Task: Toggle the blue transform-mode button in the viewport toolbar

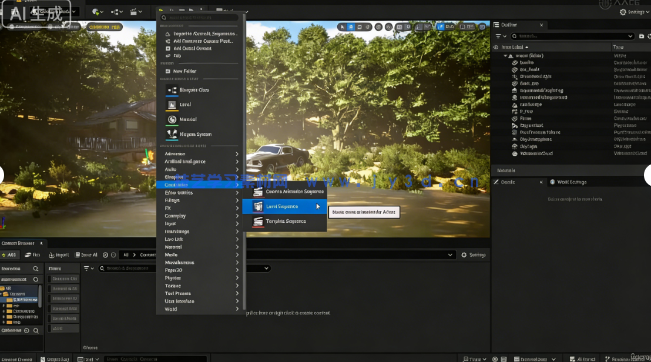Action: (351, 27)
